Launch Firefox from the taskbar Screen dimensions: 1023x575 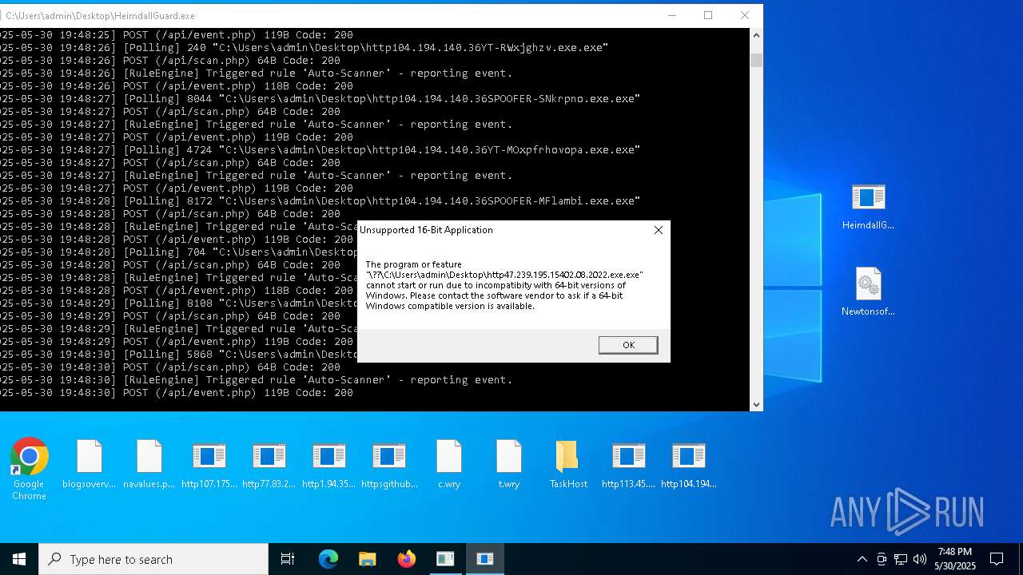406,559
